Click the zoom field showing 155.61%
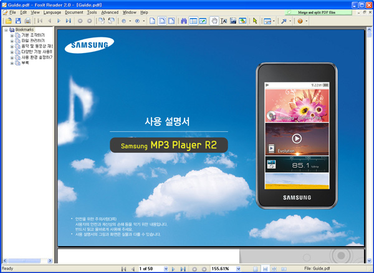 pos(223,269)
